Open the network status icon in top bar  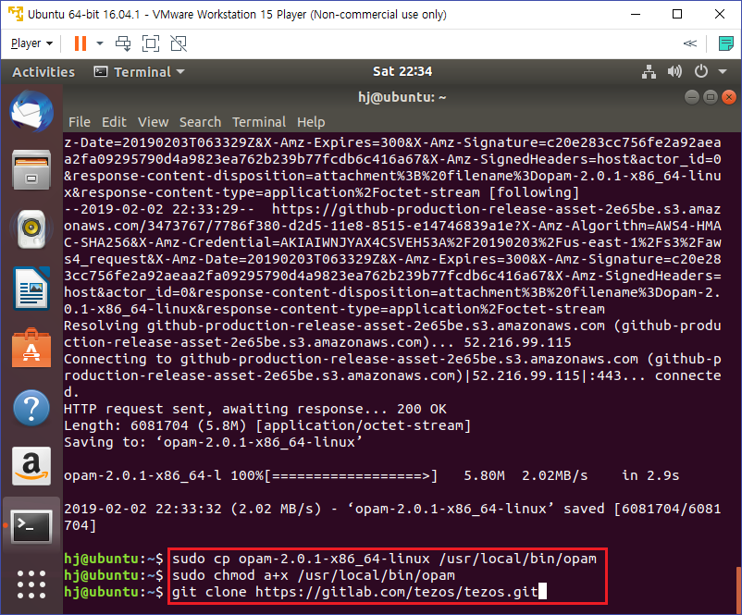tap(649, 72)
